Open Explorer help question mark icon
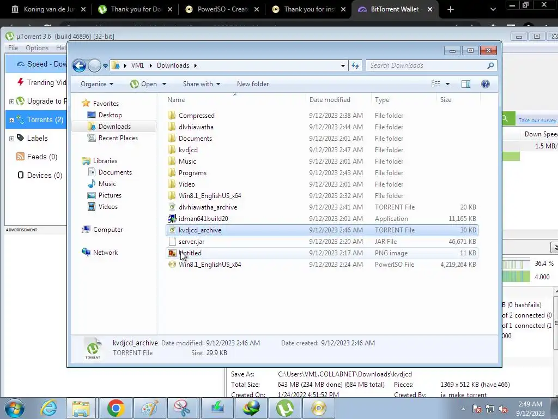 [x=485, y=84]
